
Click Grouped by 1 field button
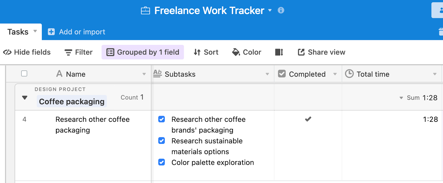click(143, 52)
